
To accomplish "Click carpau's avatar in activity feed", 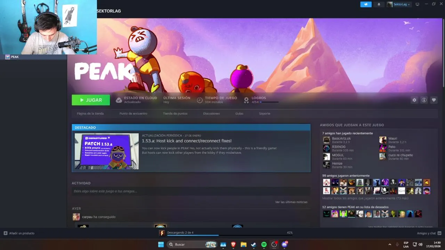I will 76,217.
